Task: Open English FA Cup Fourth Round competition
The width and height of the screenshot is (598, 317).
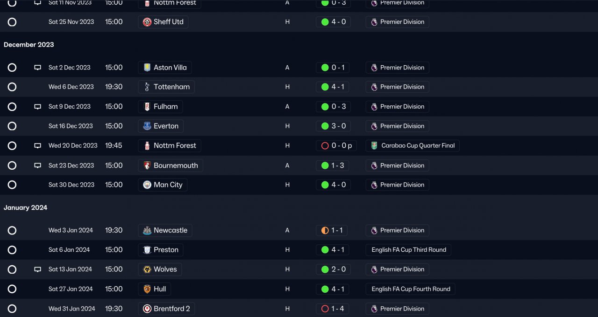Action: (411, 289)
